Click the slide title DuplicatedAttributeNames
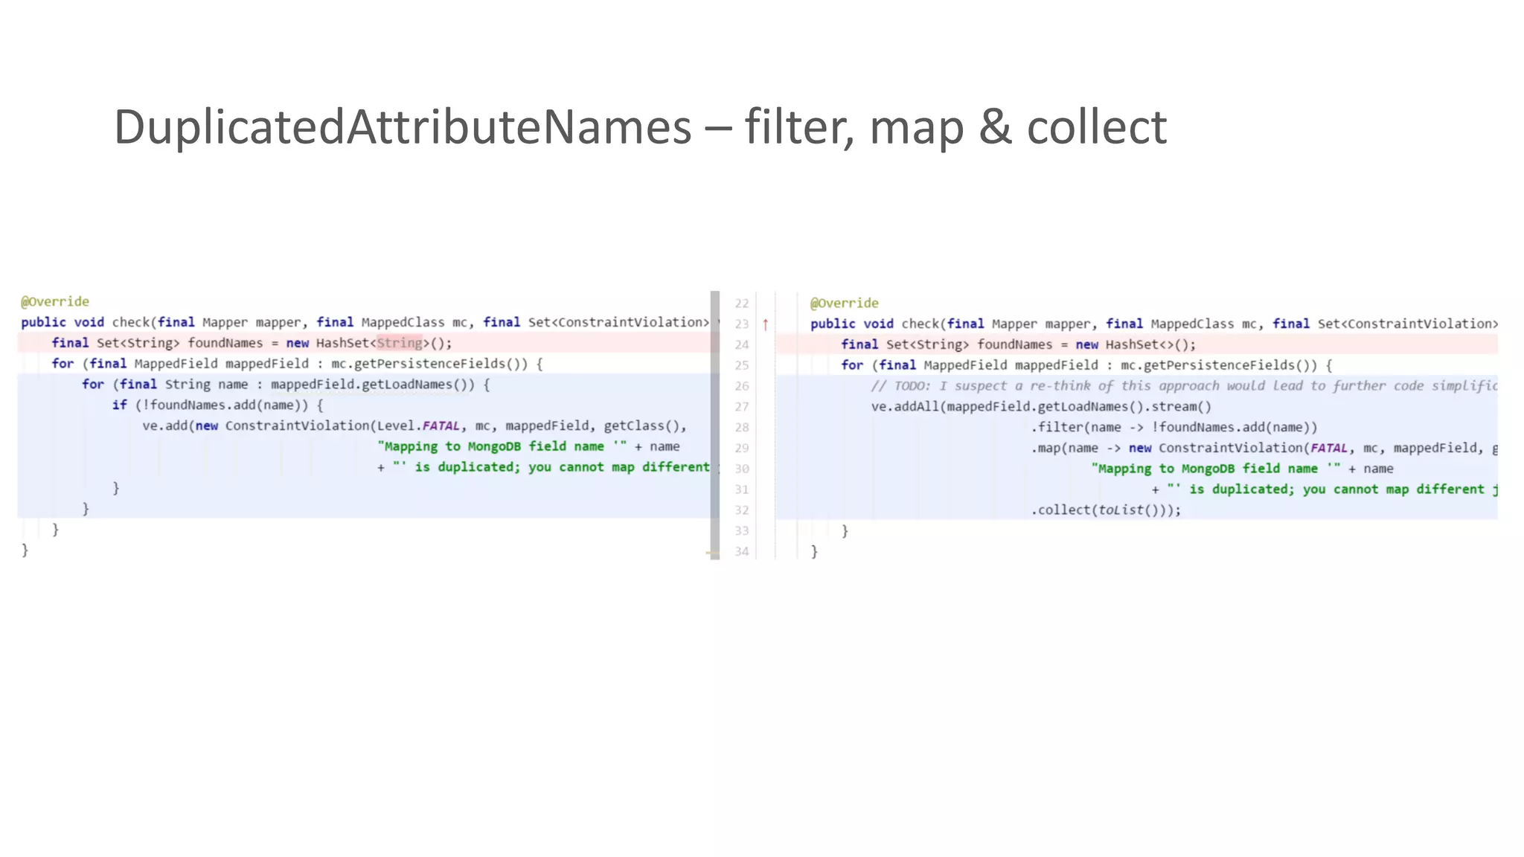The height and width of the screenshot is (857, 1524). (x=402, y=126)
